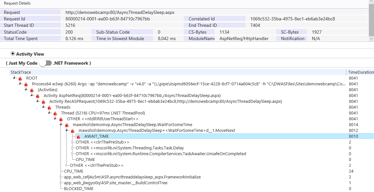Click the 8014 duration value
The width and height of the screenshot is (374, 192).
[x=354, y=124]
